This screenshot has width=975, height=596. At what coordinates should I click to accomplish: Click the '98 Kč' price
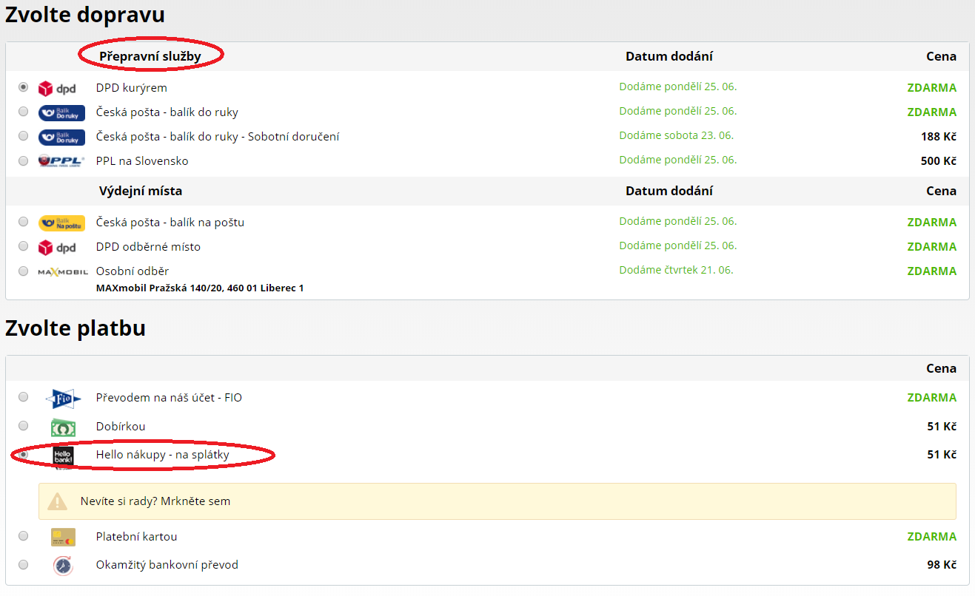click(x=942, y=566)
